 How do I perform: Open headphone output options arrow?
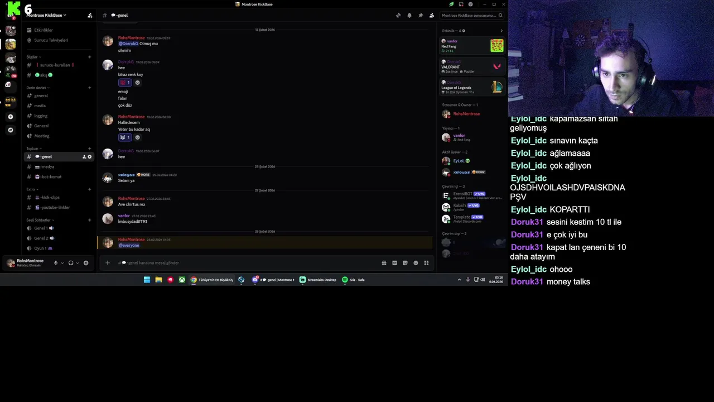click(78, 263)
